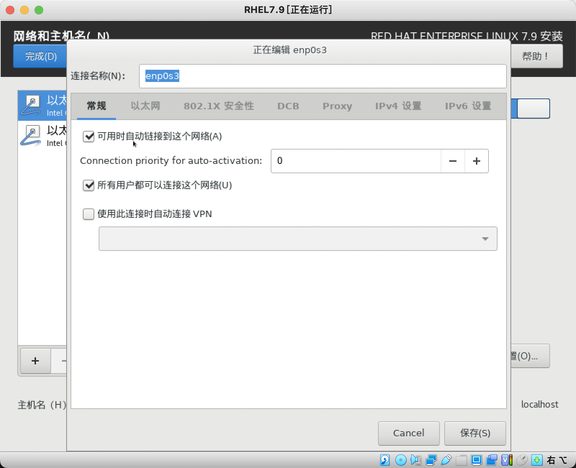Image resolution: width=576 pixels, height=468 pixels.
Task: Click the display settings status icon
Action: point(476,460)
